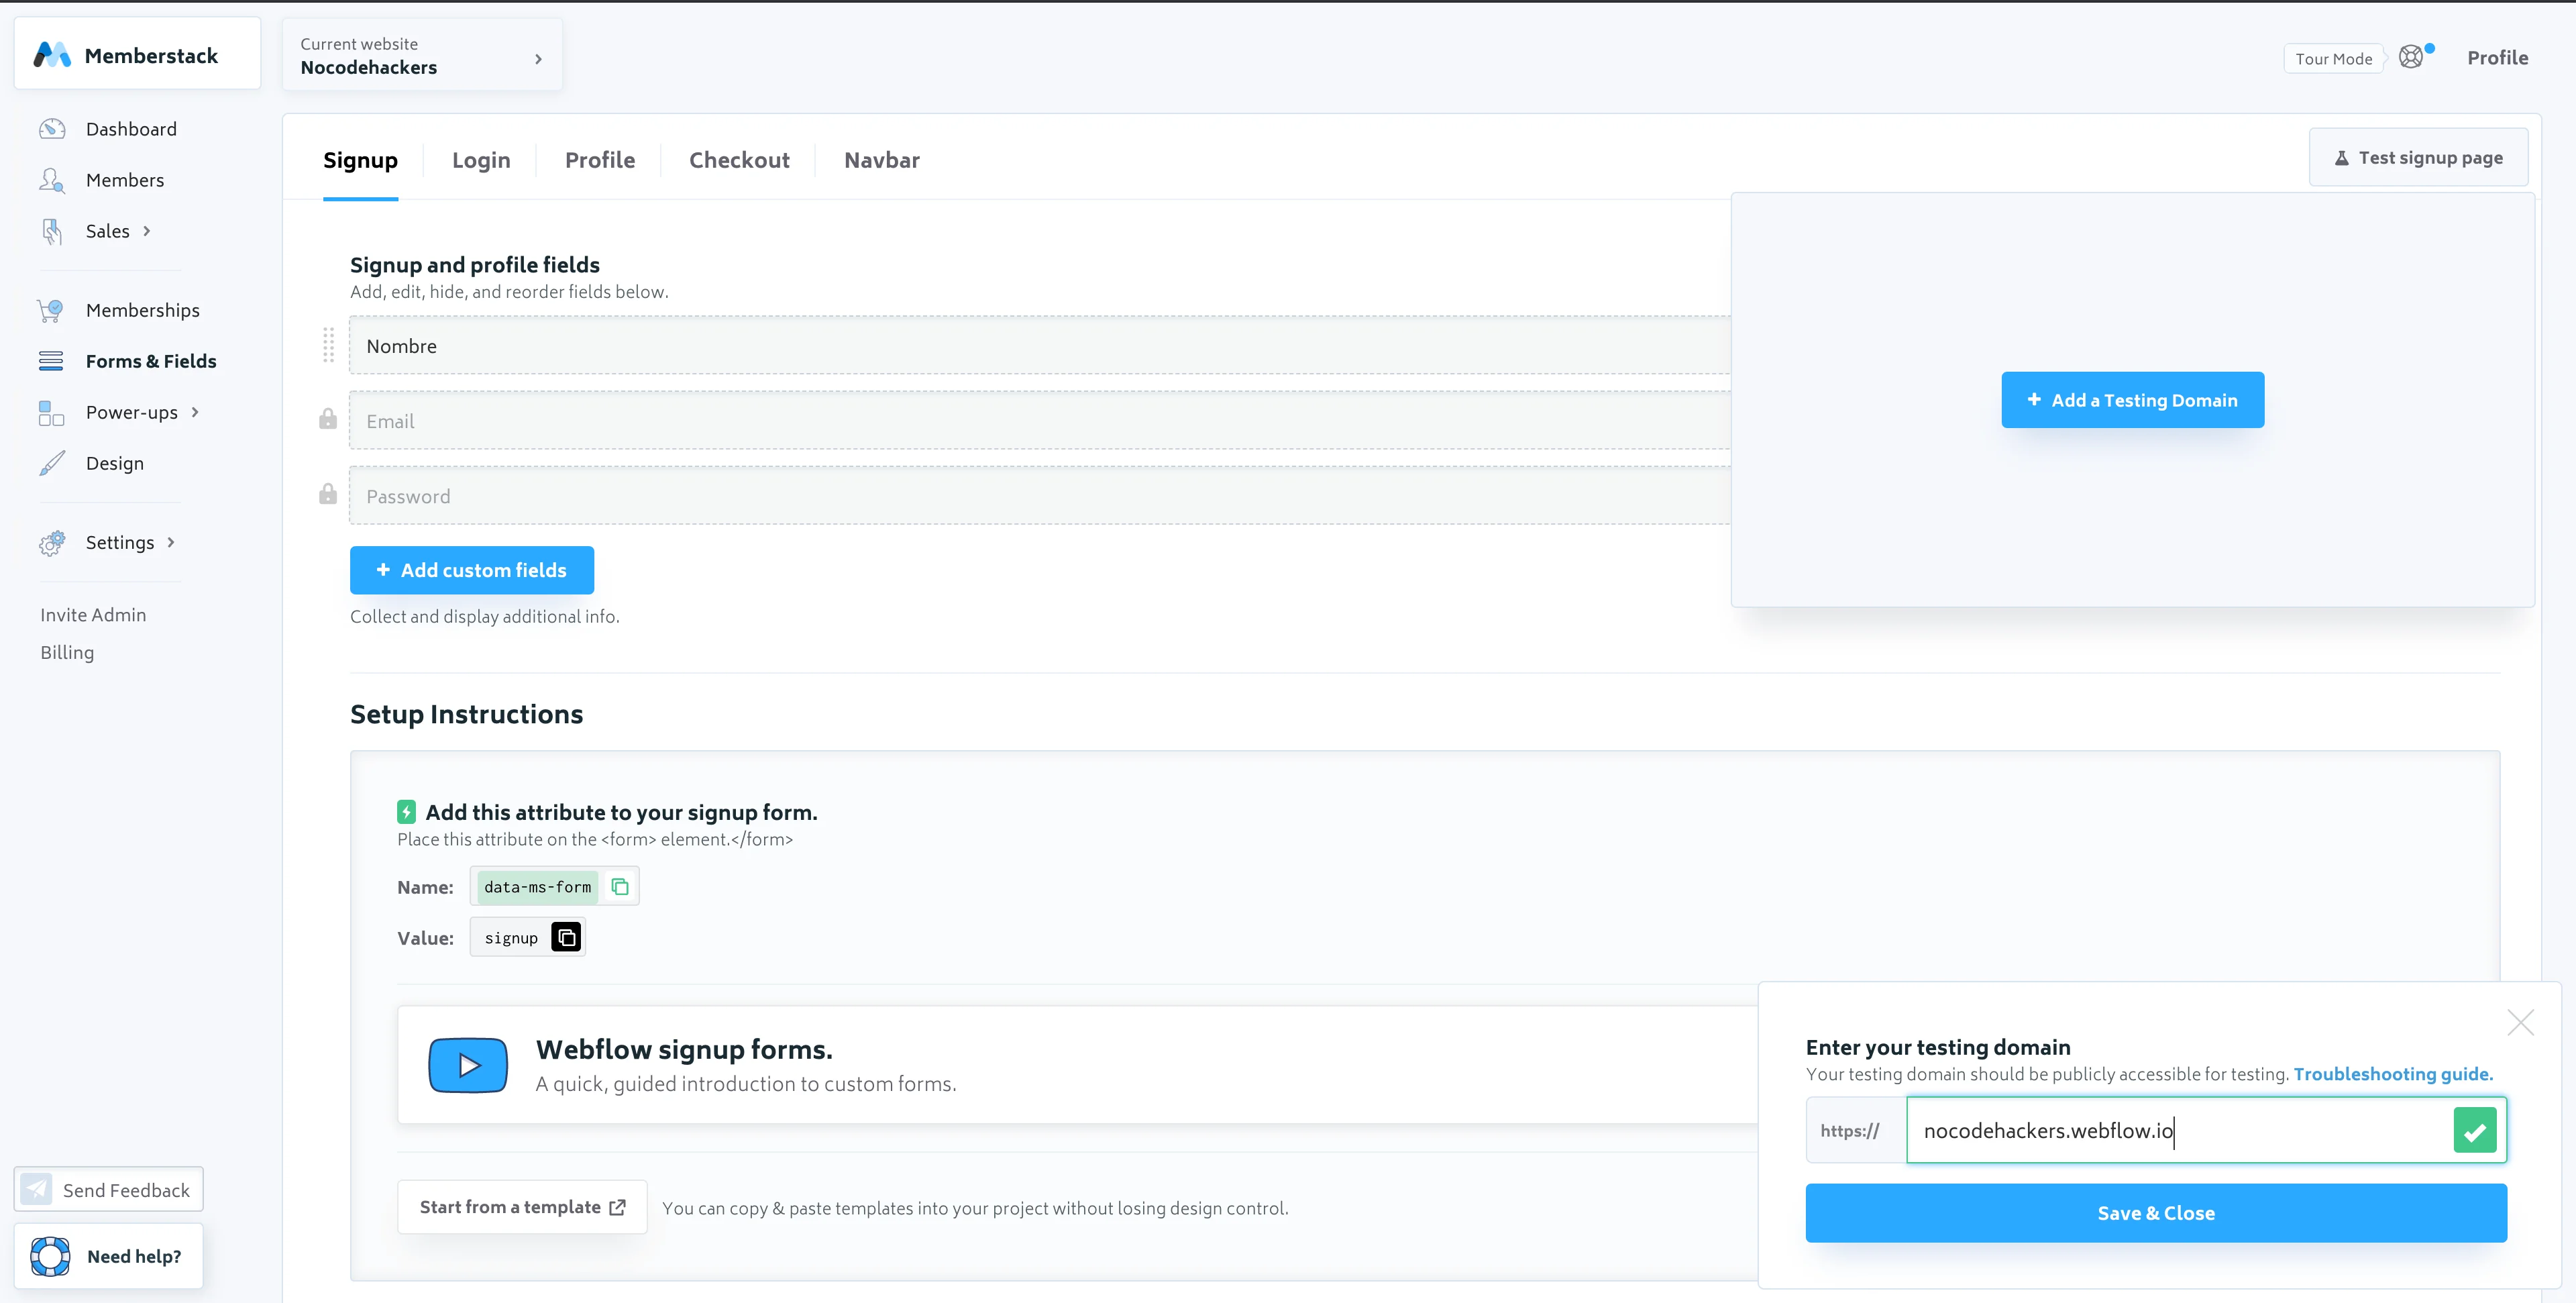2576x1303 pixels.
Task: Toggle Tour Mode
Action: [2333, 59]
